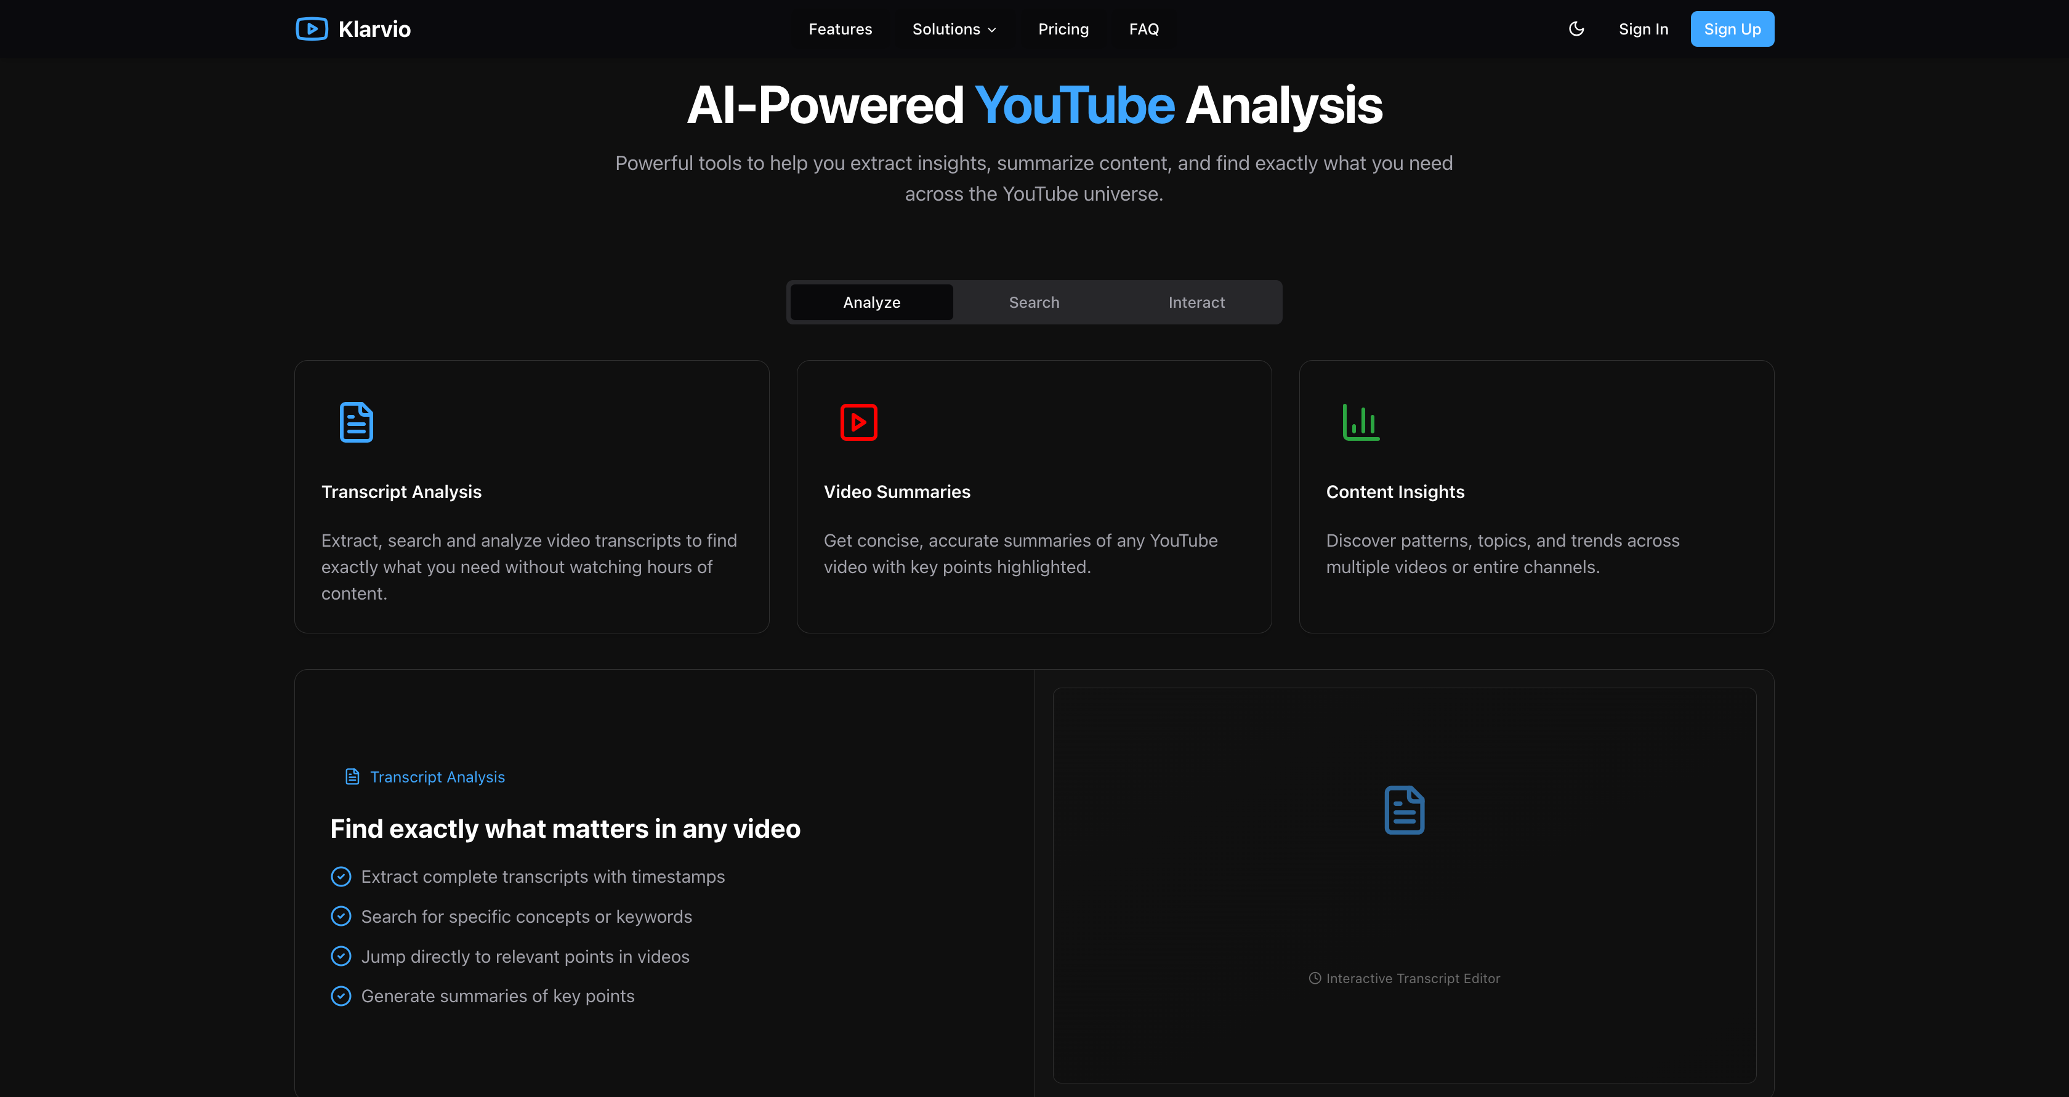Click small document icon beside Transcript Analysis label
Screen dimensions: 2069x1097
pyautogui.click(x=352, y=776)
